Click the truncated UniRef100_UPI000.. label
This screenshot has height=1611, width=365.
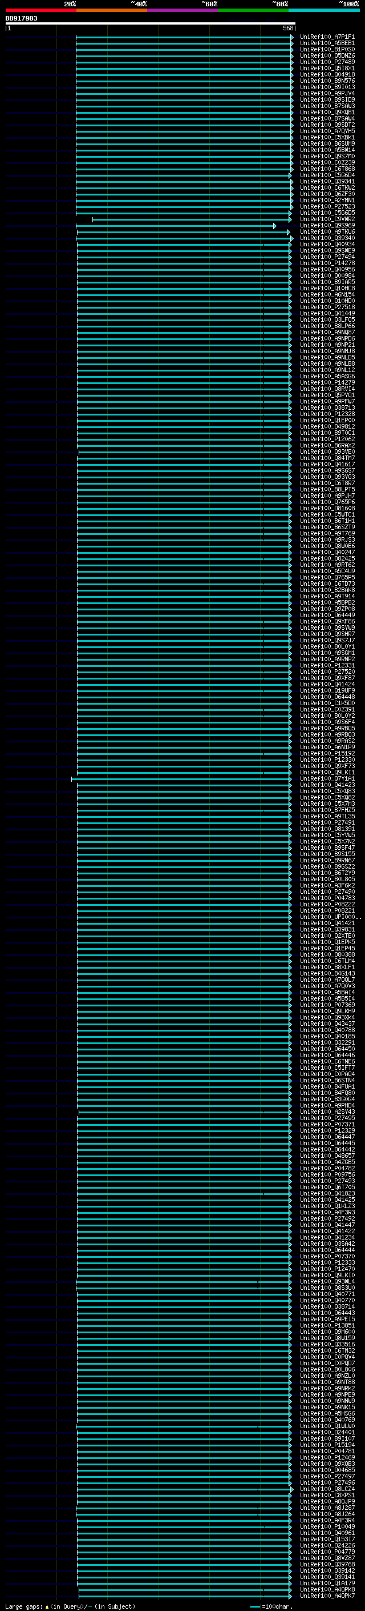(x=330, y=917)
